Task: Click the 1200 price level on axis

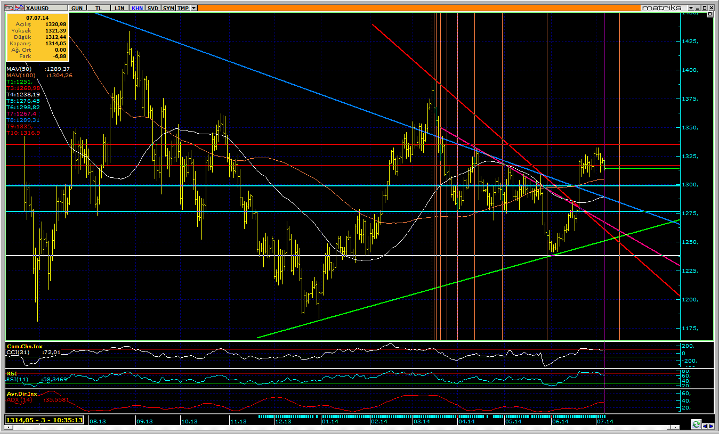Action: (x=689, y=299)
